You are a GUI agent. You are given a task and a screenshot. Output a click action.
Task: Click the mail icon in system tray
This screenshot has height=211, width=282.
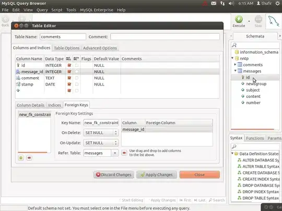point(214,3)
